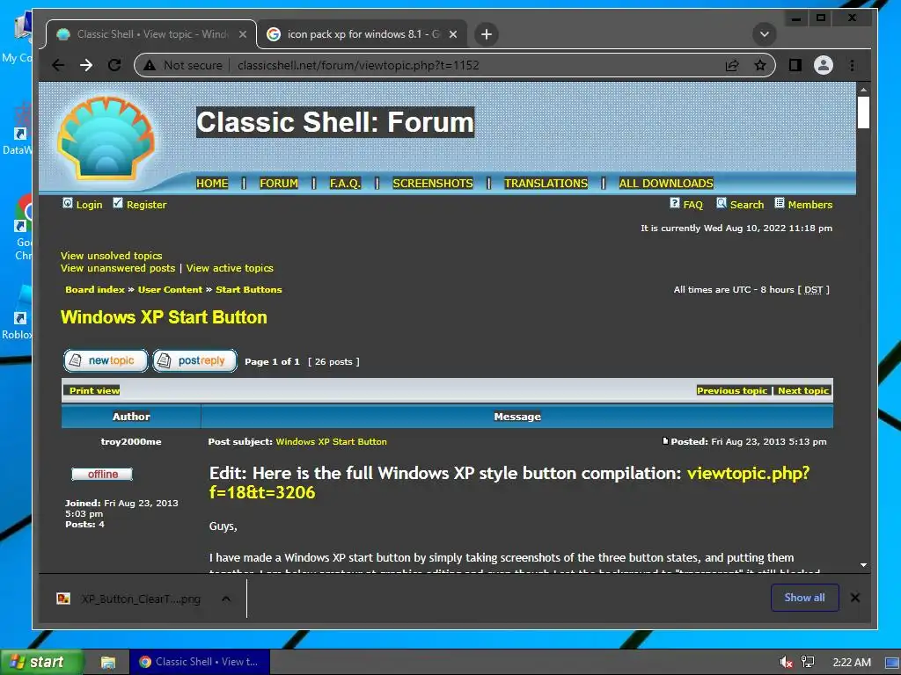This screenshot has width=901, height=675.
Task: Click the page vertical scrollbar thumb
Action: [863, 112]
